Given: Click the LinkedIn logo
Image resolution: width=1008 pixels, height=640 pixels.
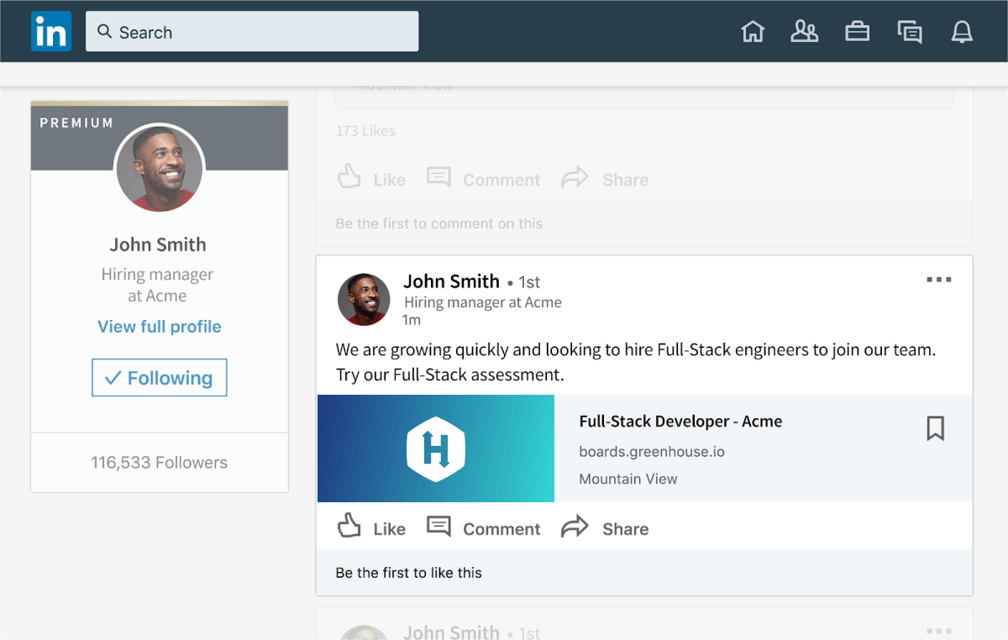Looking at the screenshot, I should pos(51,32).
